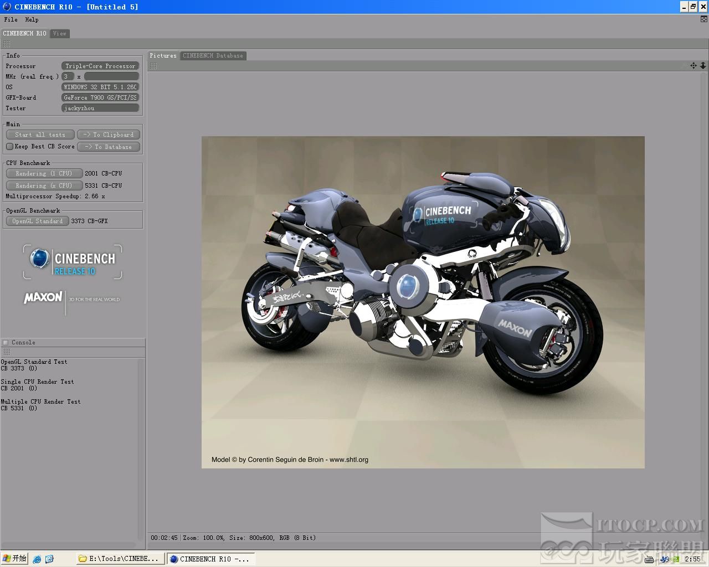
Task: Click Single CPU Render Test console line
Action: click(x=37, y=382)
